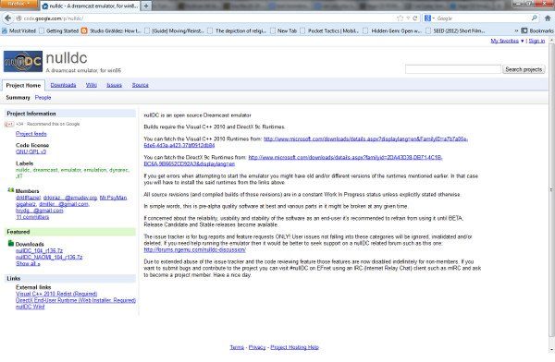Image resolution: width=555 pixels, height=362 pixels.
Task: Select the nulldc browser tab
Action: click(91, 6)
